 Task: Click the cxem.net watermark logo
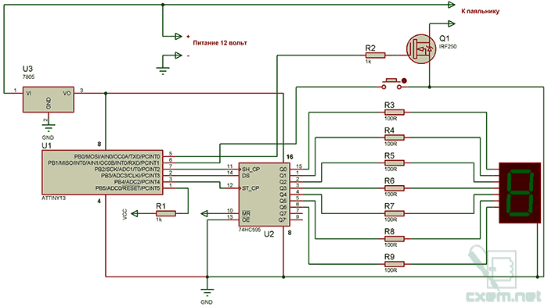point(504,275)
